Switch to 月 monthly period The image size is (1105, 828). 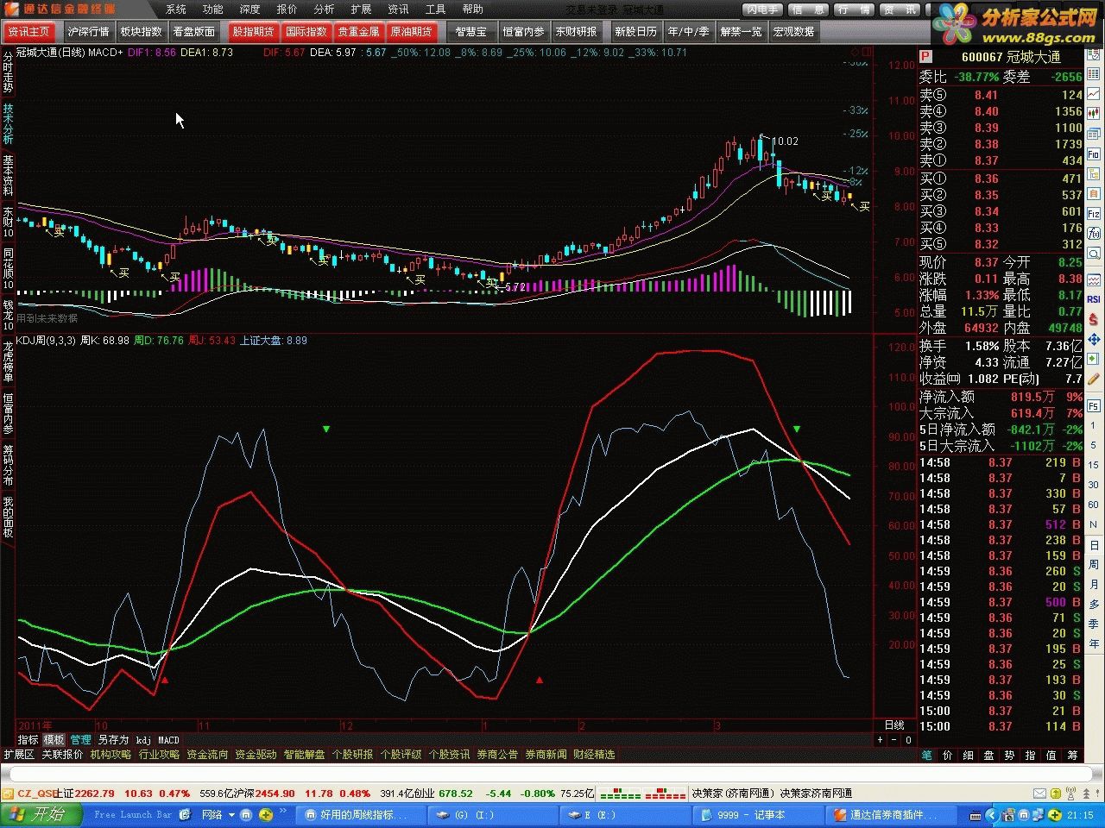(1094, 584)
